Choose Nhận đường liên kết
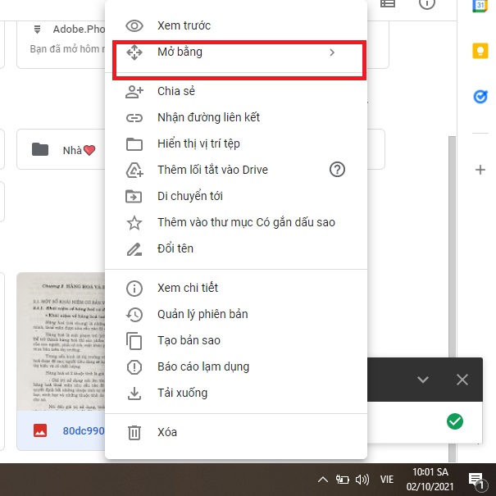The image size is (496, 496). click(x=236, y=118)
